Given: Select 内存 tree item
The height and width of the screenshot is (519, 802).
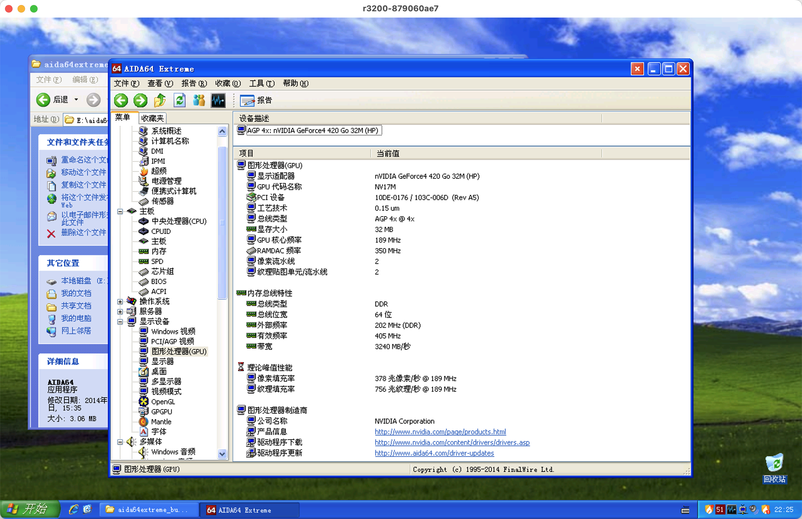Looking at the screenshot, I should coord(159,251).
